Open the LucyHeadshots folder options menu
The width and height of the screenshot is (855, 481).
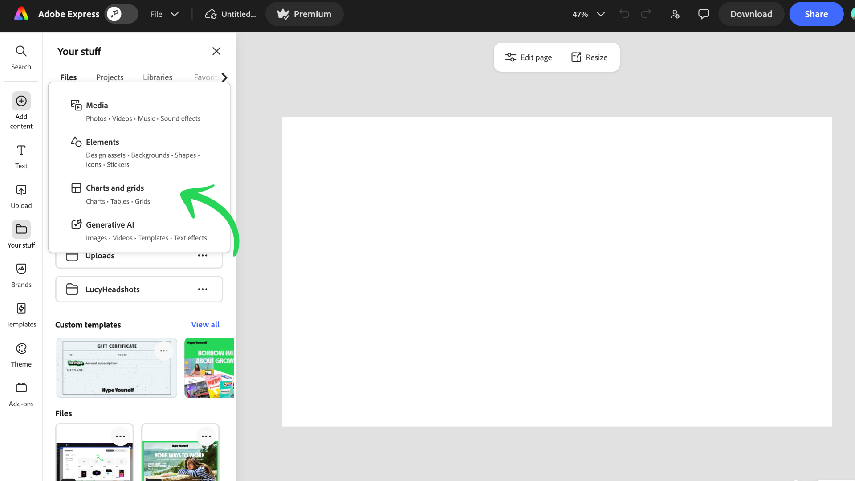[203, 289]
